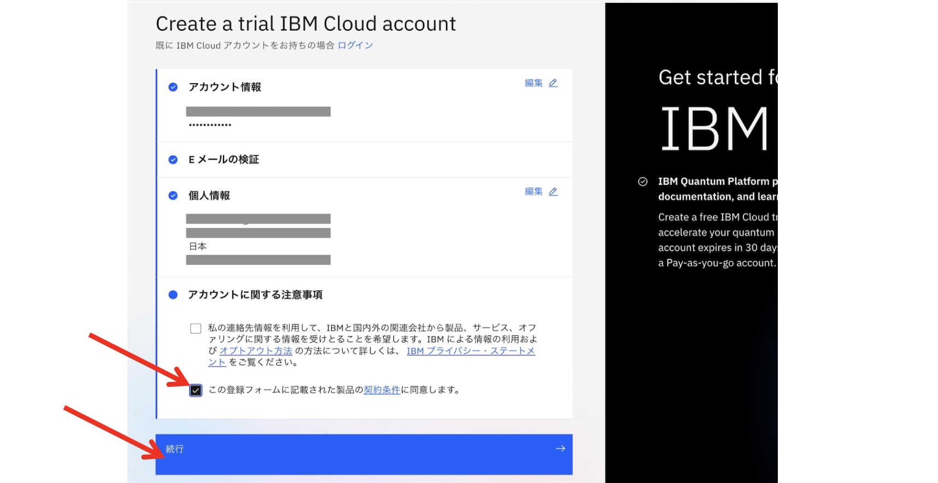This screenshot has height=483, width=938.
Task: Click the 続行 button label
Action: click(x=175, y=449)
